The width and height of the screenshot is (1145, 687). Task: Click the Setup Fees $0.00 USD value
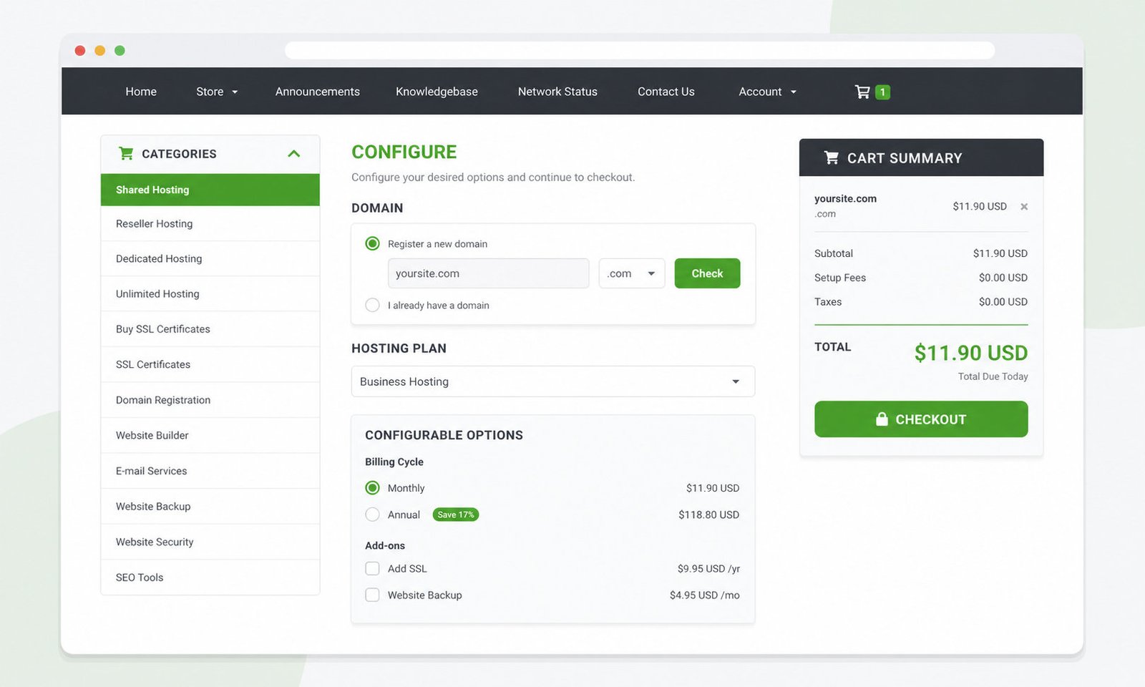[x=1003, y=278]
